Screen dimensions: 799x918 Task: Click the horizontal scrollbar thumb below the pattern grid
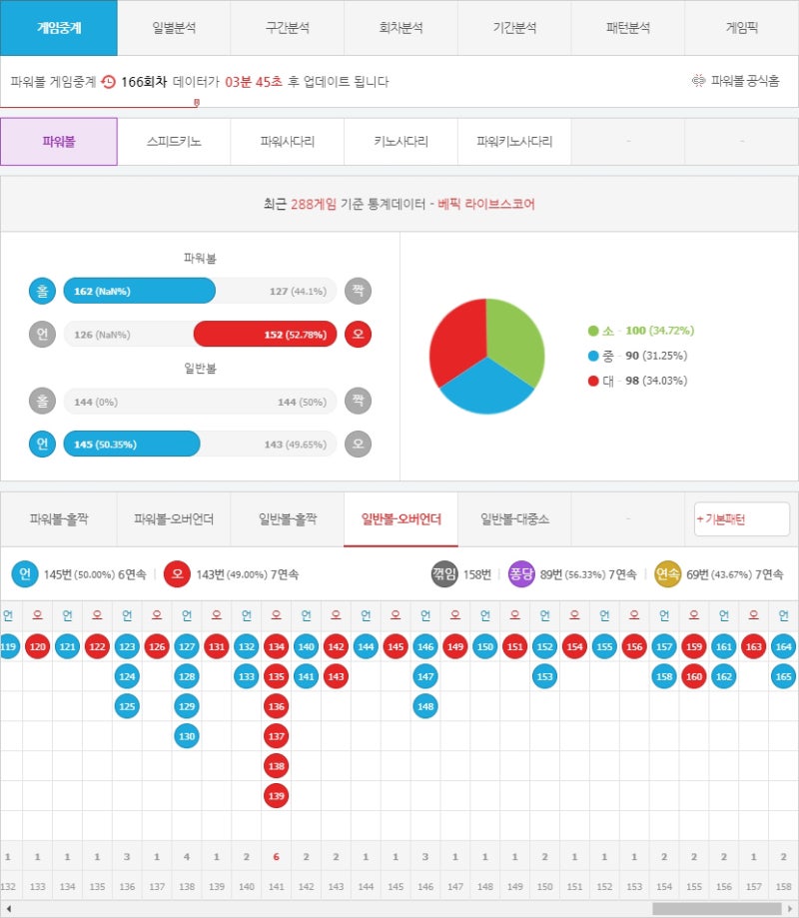pyautogui.click(x=716, y=909)
